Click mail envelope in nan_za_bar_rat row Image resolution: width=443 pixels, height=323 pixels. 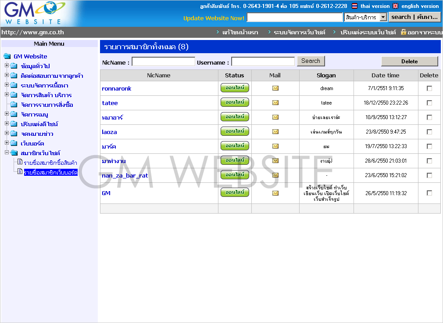pos(275,175)
